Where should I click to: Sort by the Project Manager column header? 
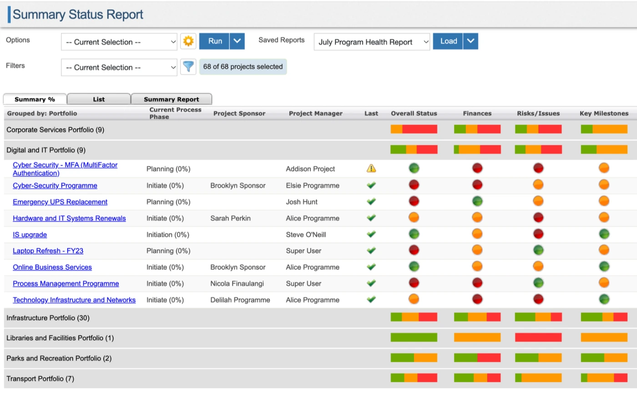coord(315,113)
